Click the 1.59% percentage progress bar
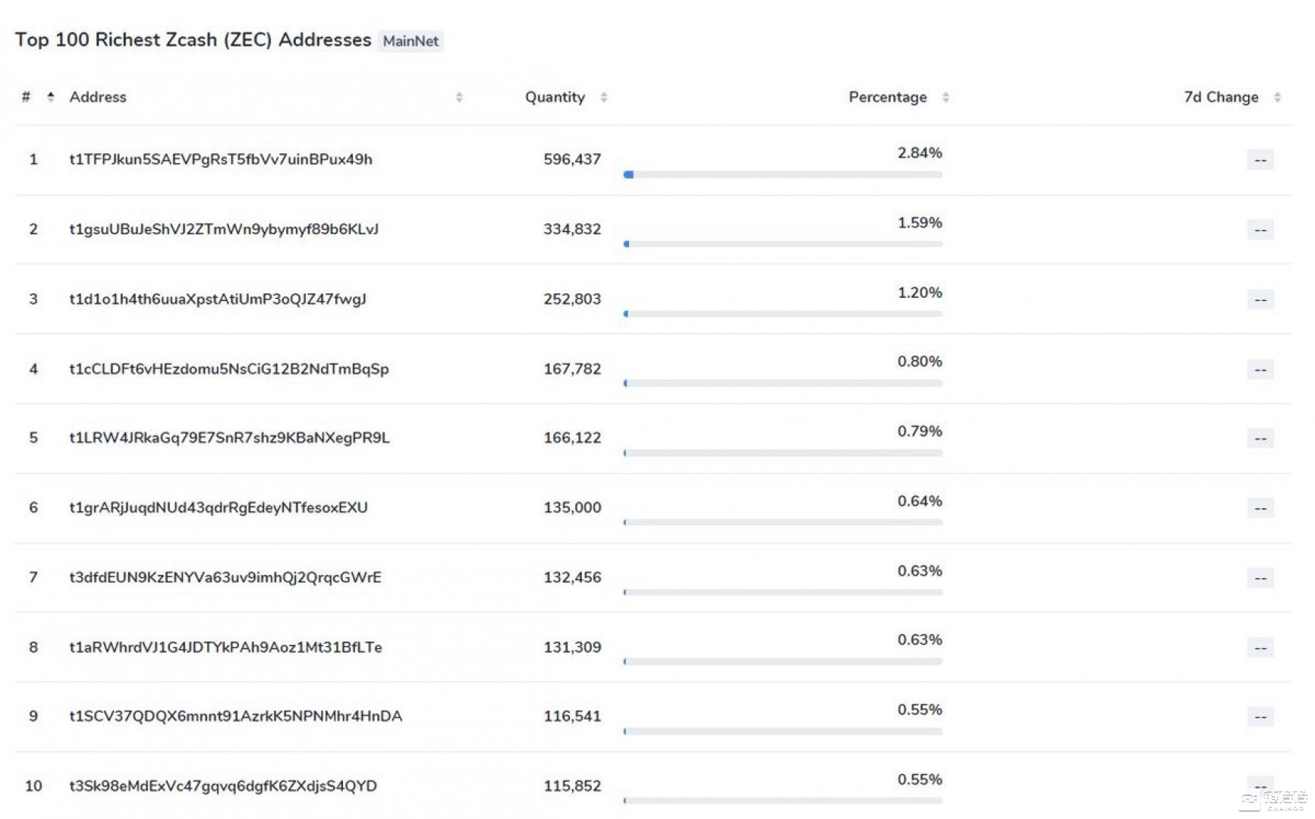The height and width of the screenshot is (819, 1315). click(783, 244)
